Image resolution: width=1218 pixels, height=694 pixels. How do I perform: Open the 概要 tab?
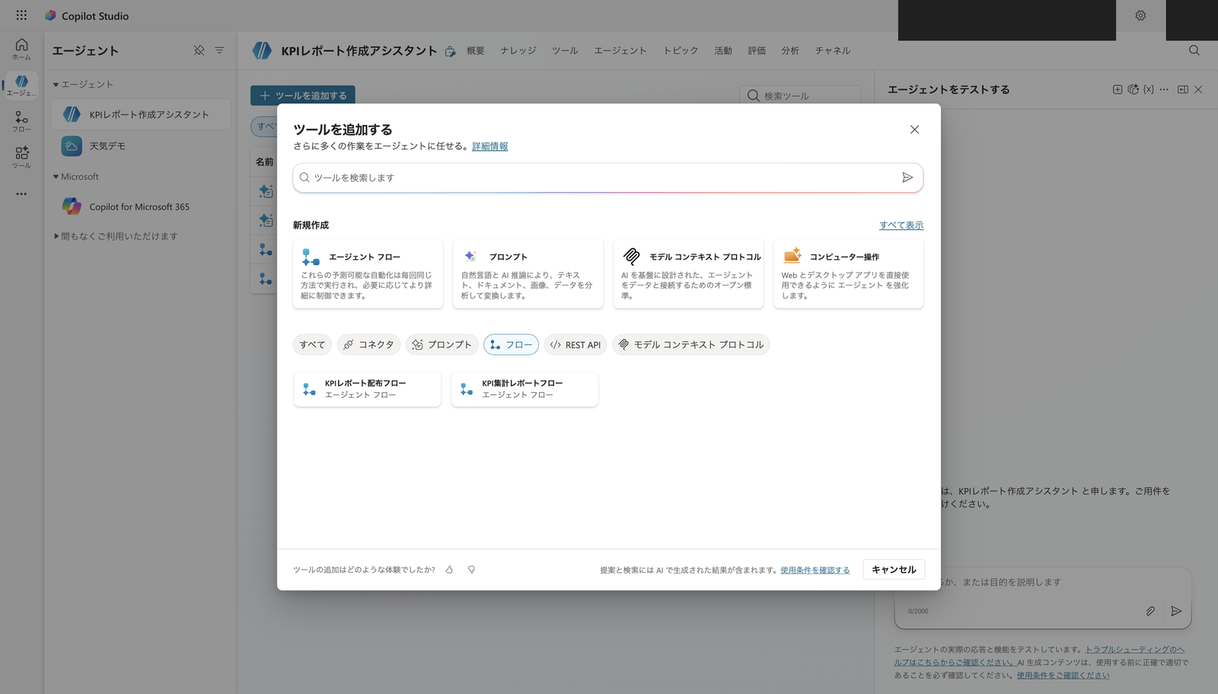476,50
